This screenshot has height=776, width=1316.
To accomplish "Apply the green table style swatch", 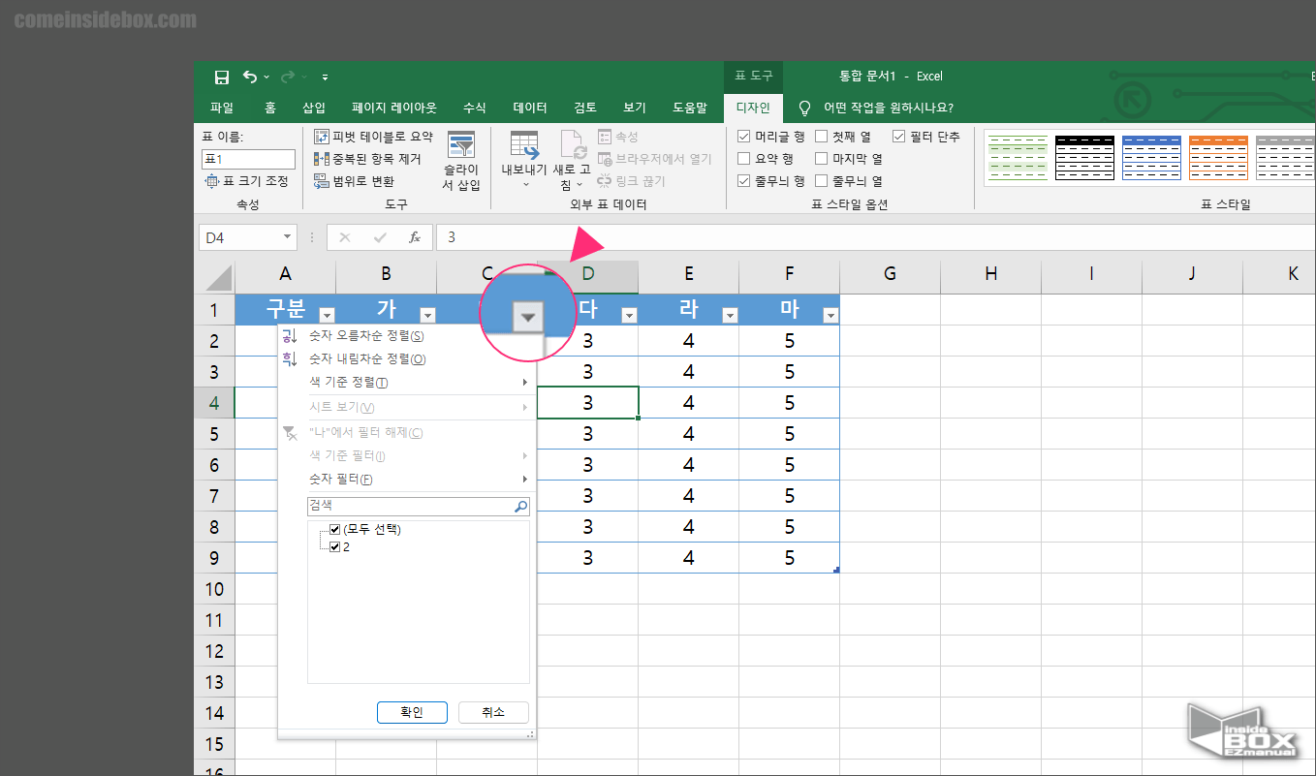I will click(1018, 158).
